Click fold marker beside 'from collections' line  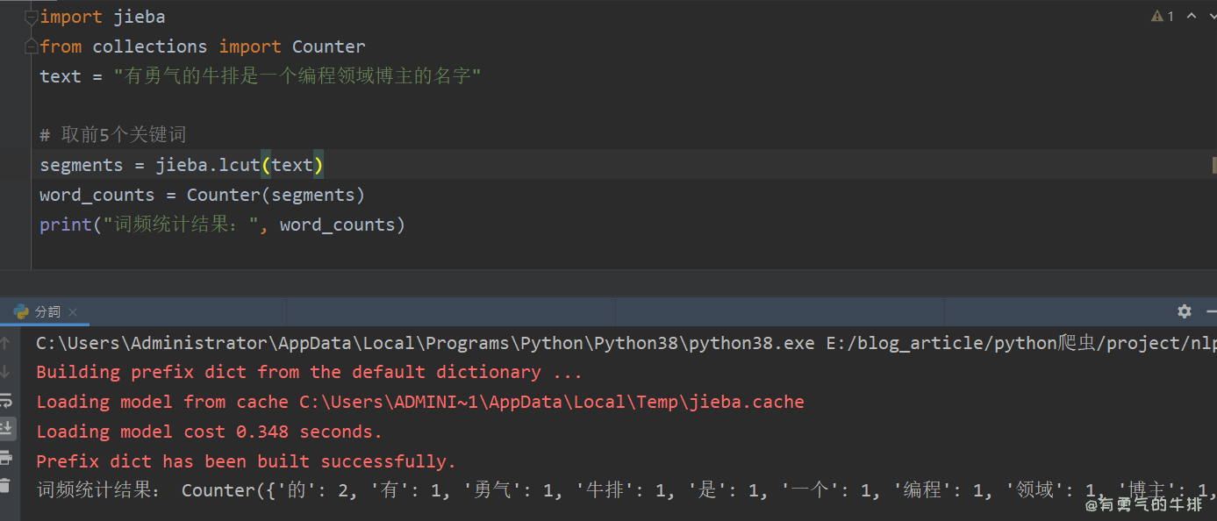coord(32,46)
